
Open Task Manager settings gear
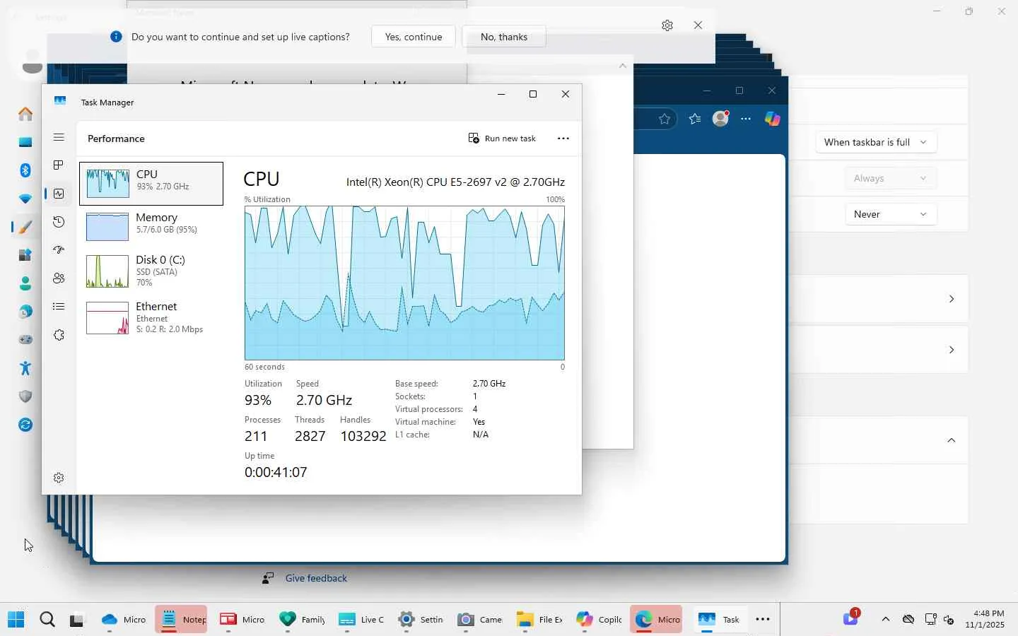pos(59,478)
